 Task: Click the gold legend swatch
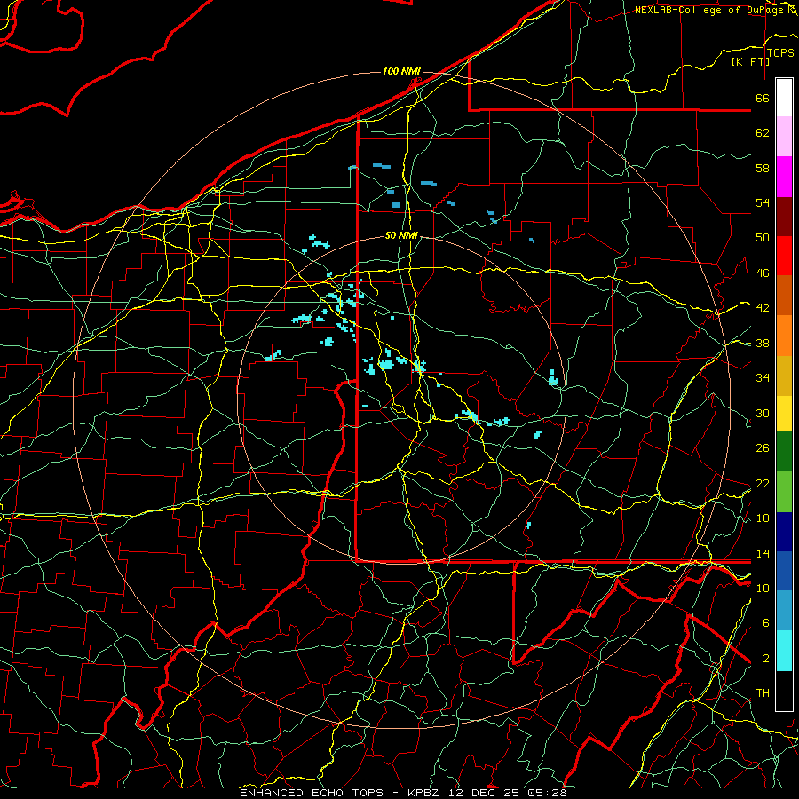784,376
